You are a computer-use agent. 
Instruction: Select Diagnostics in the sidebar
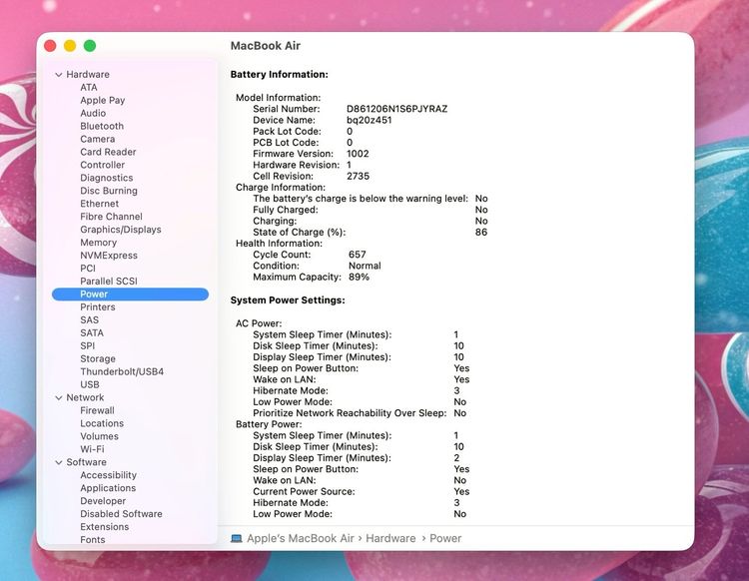click(x=107, y=178)
